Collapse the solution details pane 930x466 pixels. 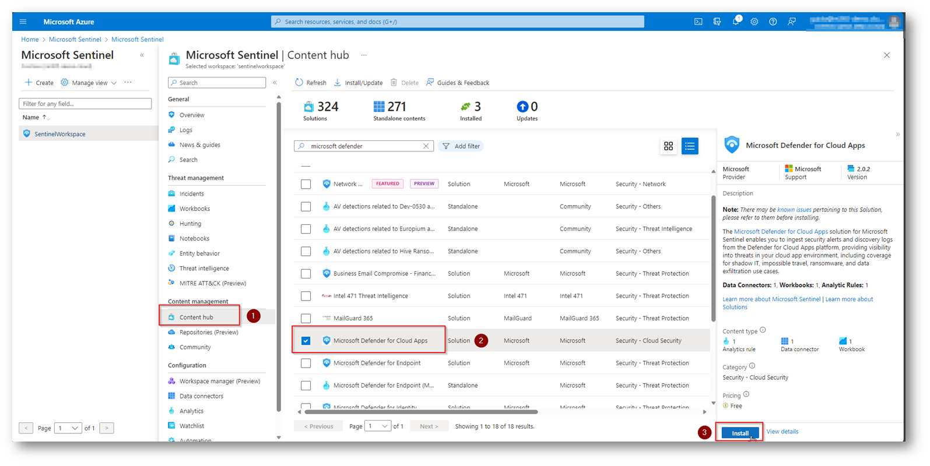[x=897, y=135]
